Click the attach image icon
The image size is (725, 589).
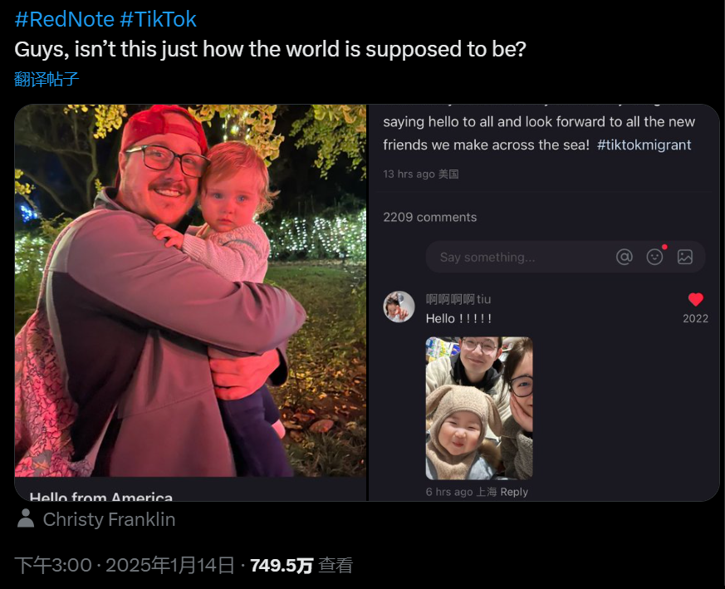pos(685,257)
